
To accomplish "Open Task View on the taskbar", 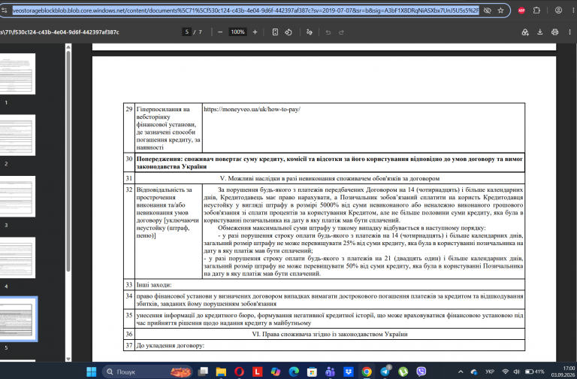I will click(x=203, y=371).
